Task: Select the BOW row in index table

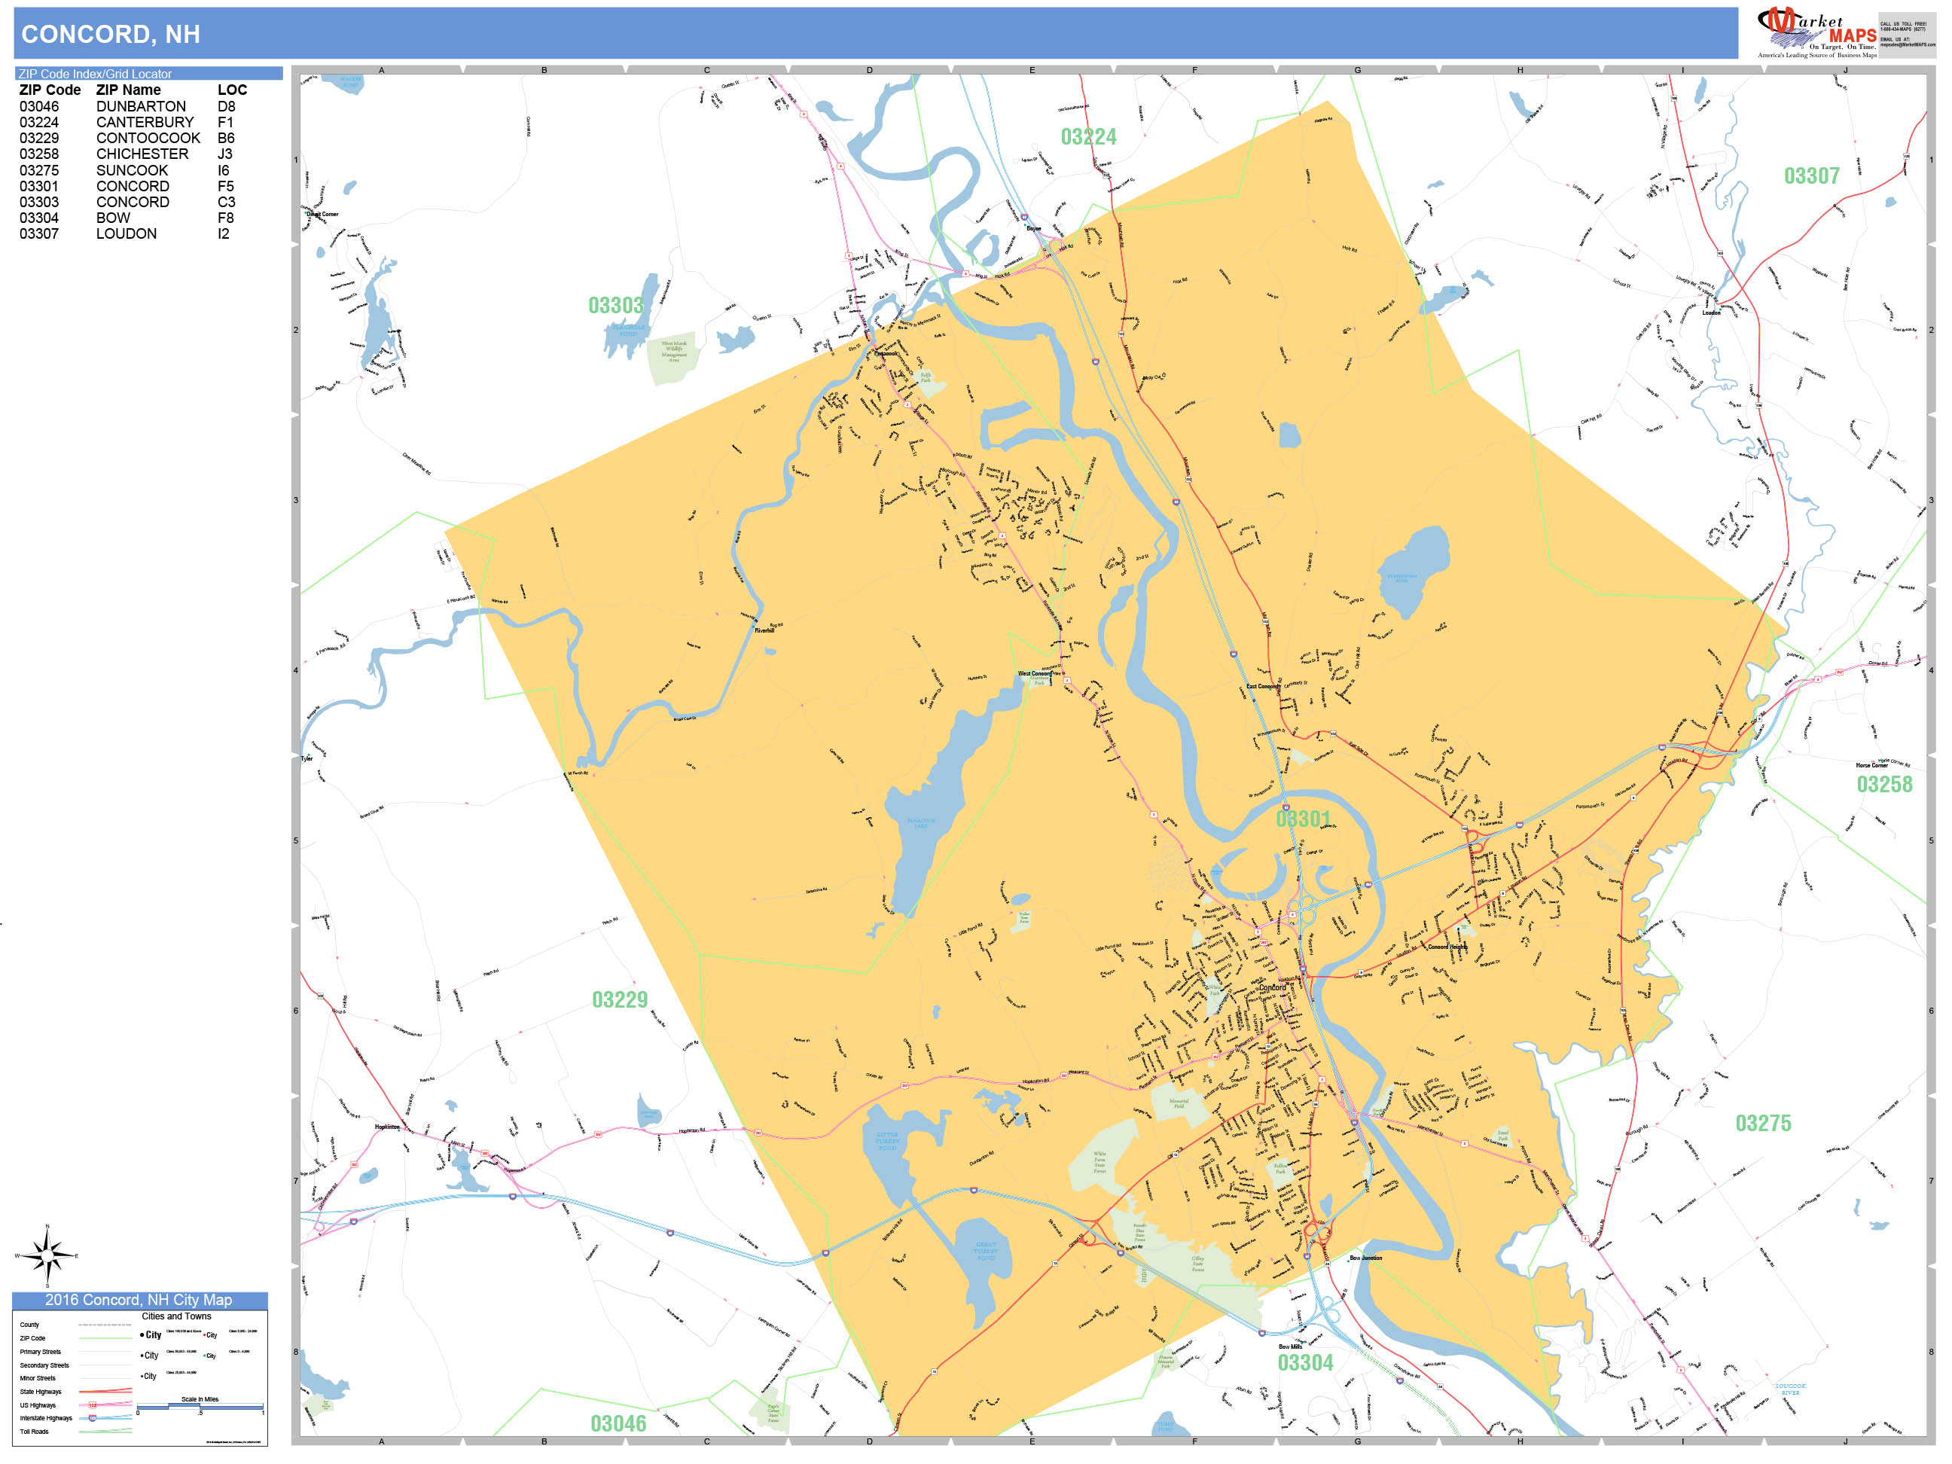Action: pyautogui.click(x=128, y=218)
